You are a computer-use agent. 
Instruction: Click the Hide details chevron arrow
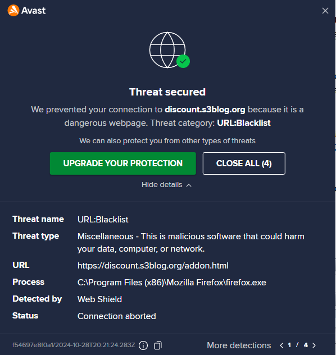point(189,185)
